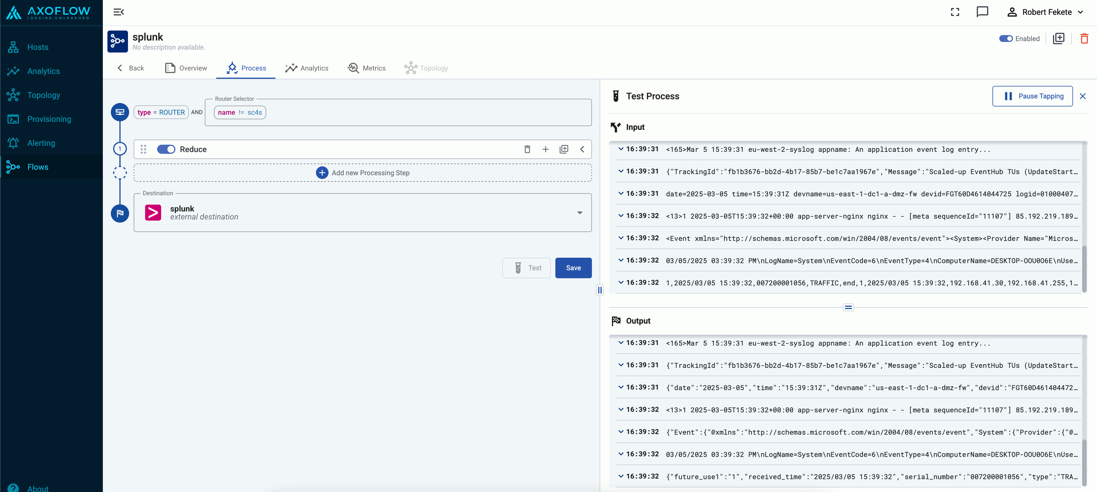Click step number 1 circle
This screenshot has width=1097, height=492.
point(120,149)
